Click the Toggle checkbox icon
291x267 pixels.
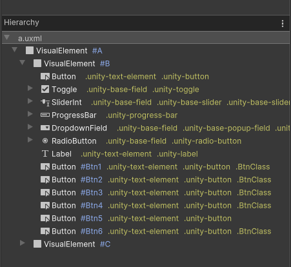pos(45,89)
